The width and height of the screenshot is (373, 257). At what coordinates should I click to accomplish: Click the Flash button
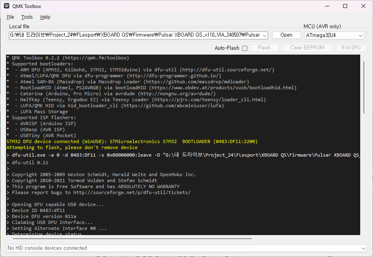[264, 48]
